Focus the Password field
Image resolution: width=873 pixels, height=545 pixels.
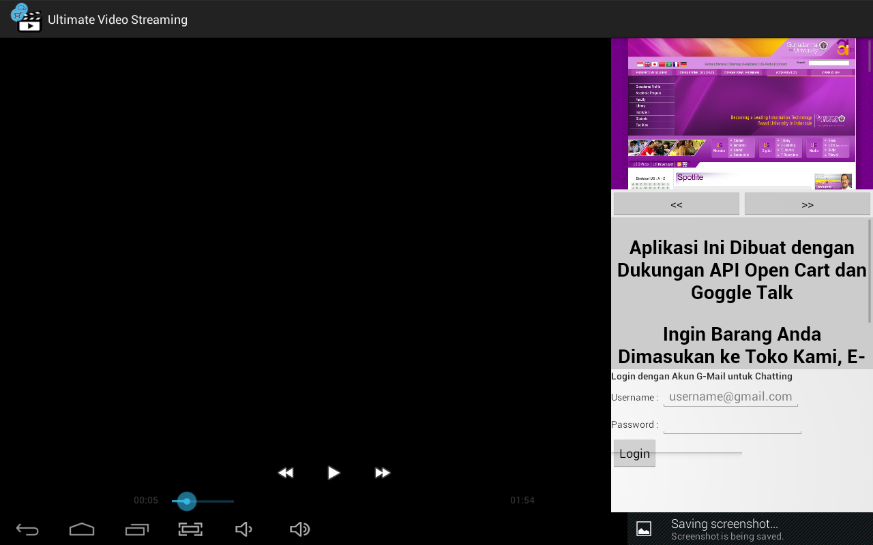(x=732, y=424)
